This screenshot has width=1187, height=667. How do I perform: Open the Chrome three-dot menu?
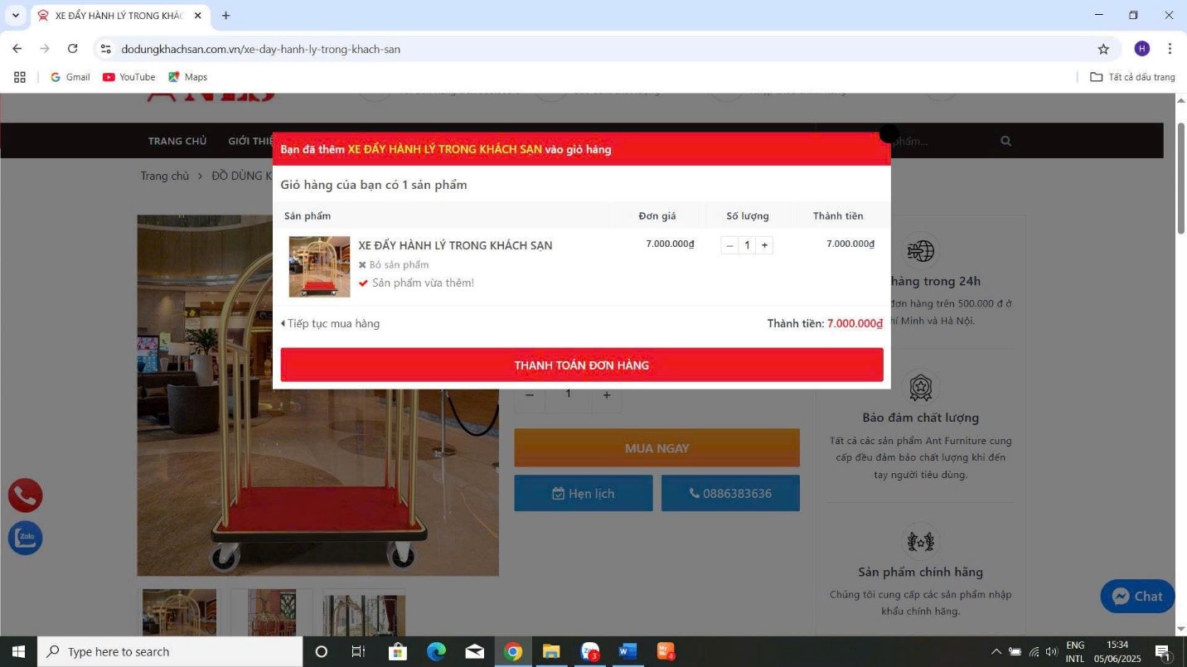coord(1170,49)
